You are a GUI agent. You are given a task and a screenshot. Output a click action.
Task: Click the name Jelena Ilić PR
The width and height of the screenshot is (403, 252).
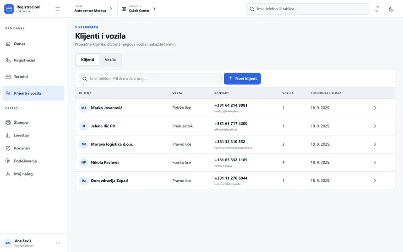(103, 126)
